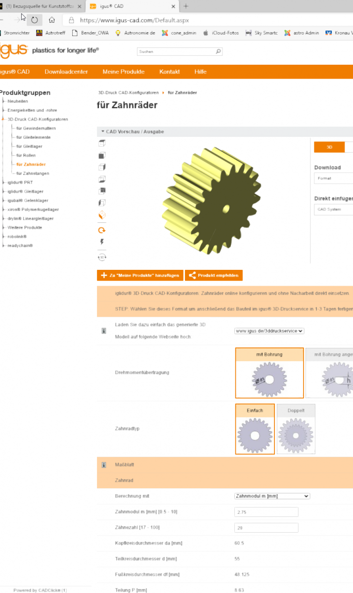The height and width of the screenshot is (593, 353).
Task: Click the circular 3D rotation icon
Action: coord(102,257)
